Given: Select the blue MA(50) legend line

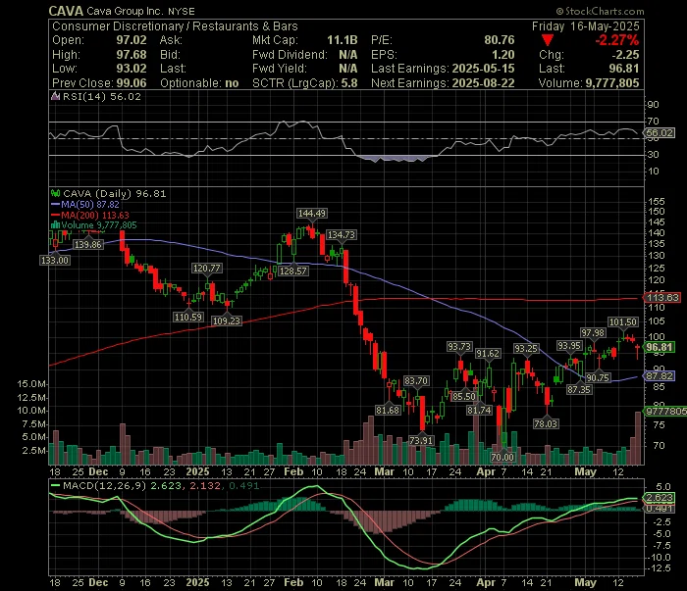Looking at the screenshot, I should [x=55, y=204].
